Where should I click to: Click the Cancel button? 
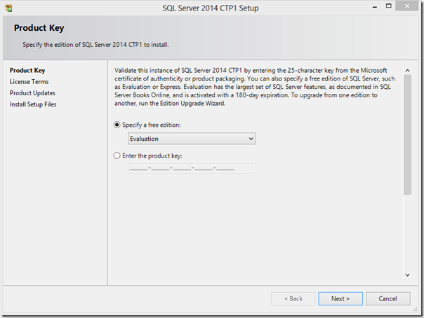tap(387, 298)
